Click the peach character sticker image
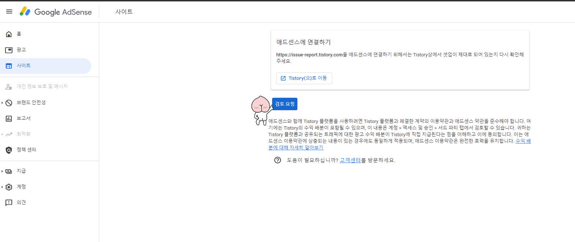The height and width of the screenshot is (242, 575). point(261,110)
